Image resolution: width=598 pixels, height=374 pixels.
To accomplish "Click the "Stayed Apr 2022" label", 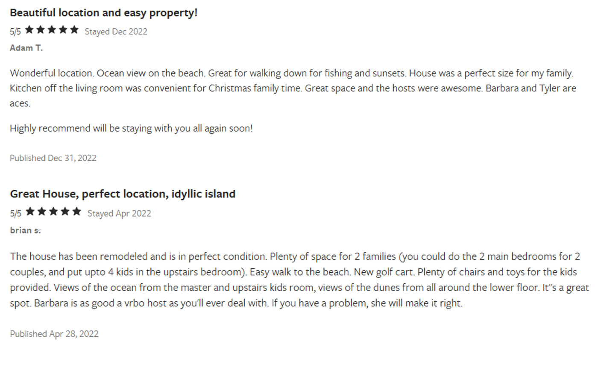I will coord(119,213).
